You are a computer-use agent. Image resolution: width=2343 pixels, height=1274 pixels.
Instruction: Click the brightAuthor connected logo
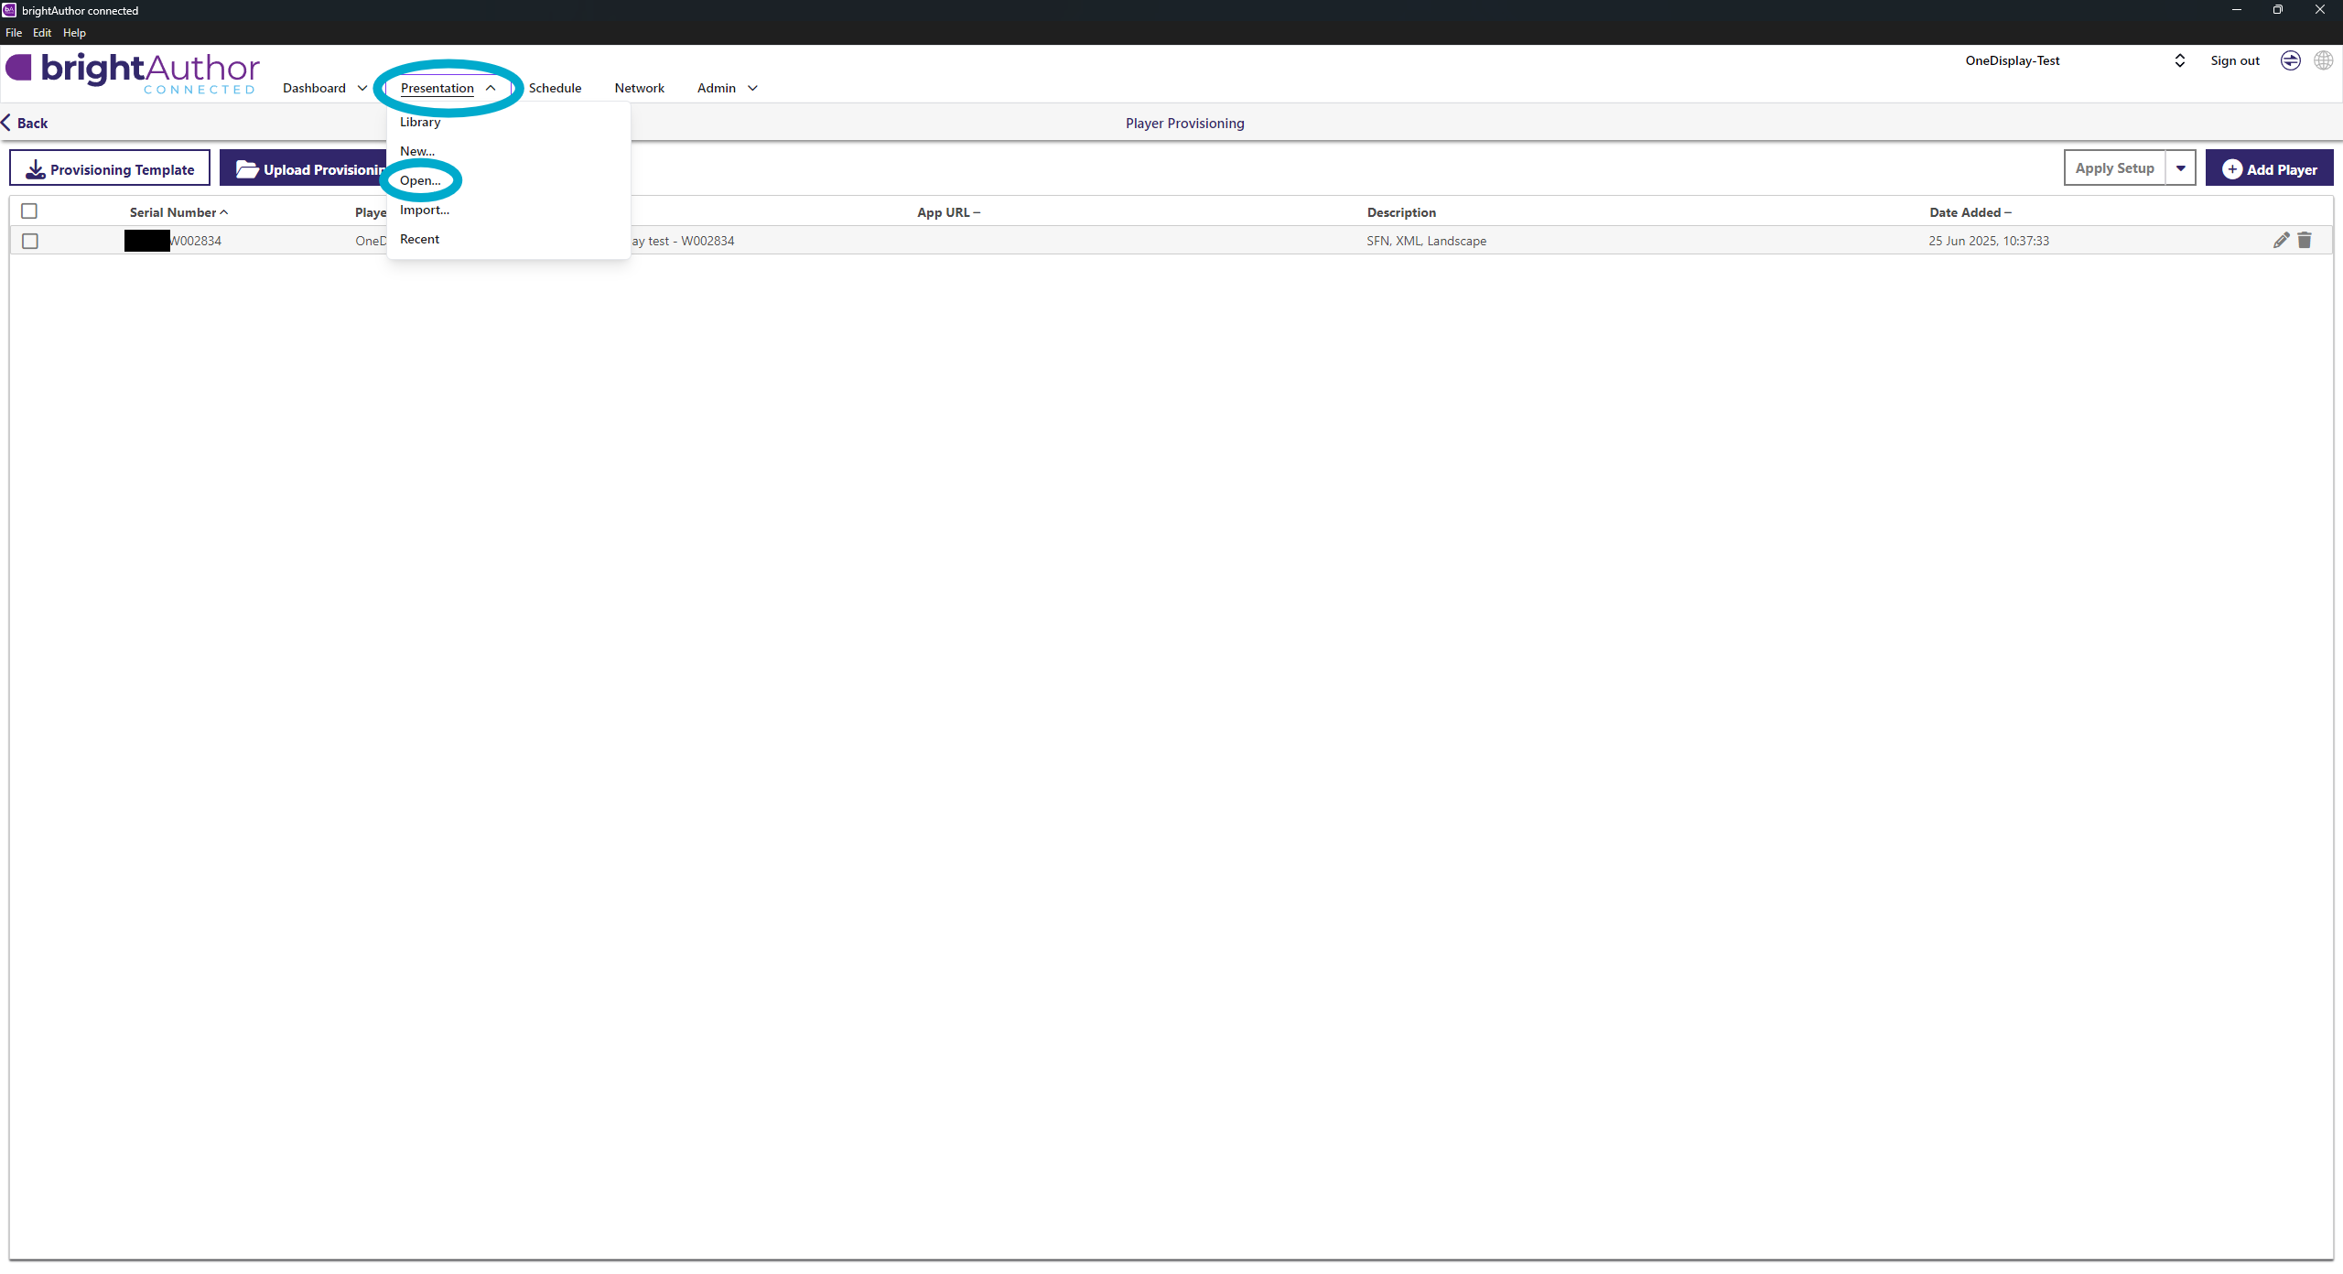tap(134, 73)
